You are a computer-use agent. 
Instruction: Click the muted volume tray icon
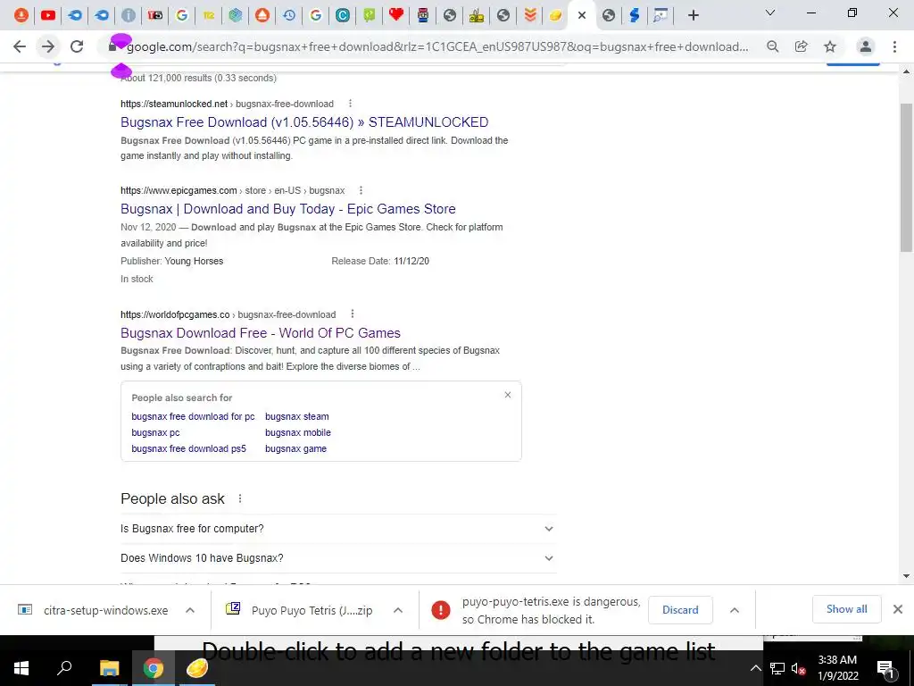pos(798,668)
